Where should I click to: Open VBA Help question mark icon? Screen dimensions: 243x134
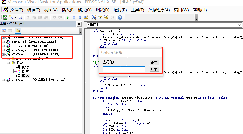[x=120, y=18]
